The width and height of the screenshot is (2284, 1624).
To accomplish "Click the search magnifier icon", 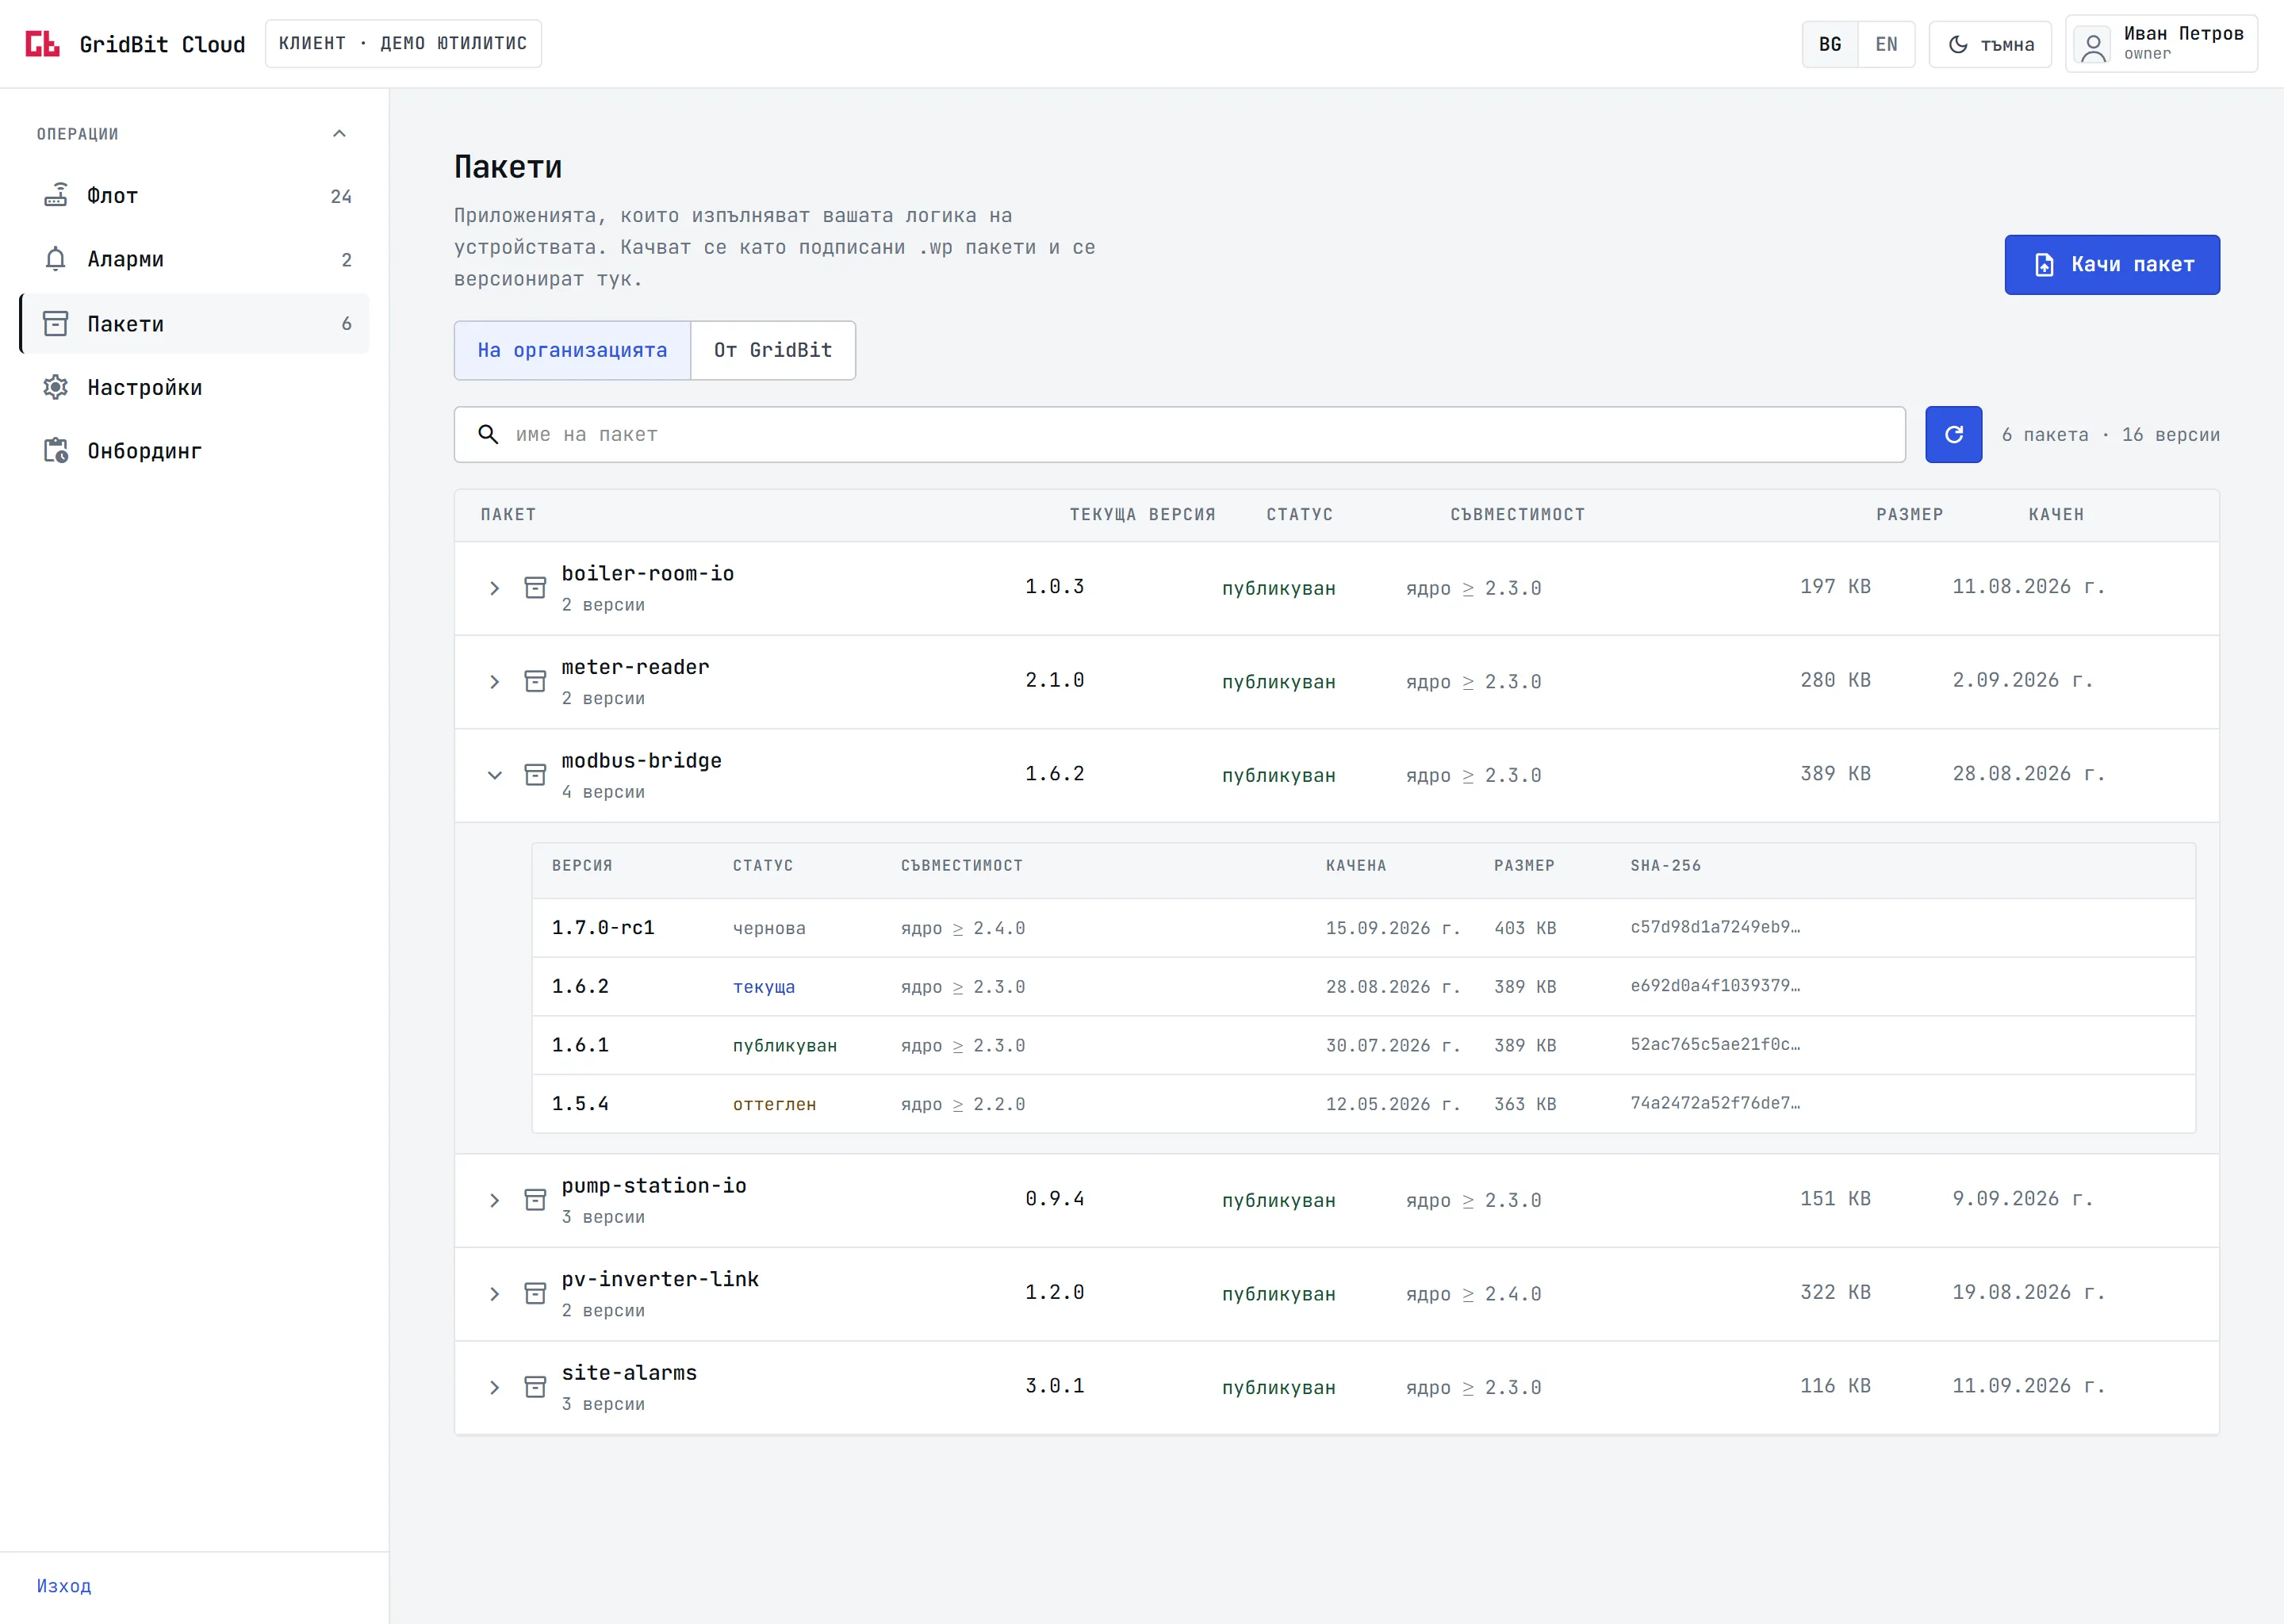I will click(x=488, y=434).
